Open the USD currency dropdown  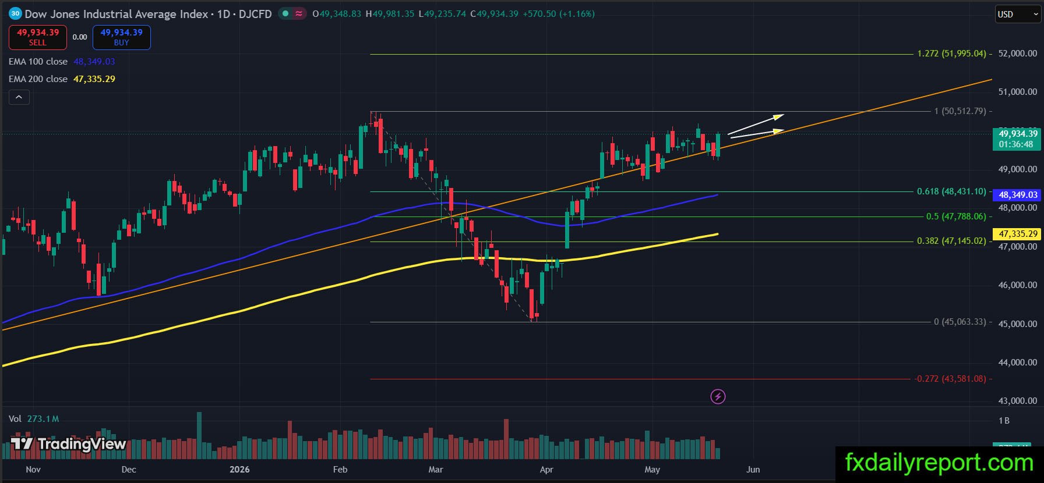[1018, 15]
